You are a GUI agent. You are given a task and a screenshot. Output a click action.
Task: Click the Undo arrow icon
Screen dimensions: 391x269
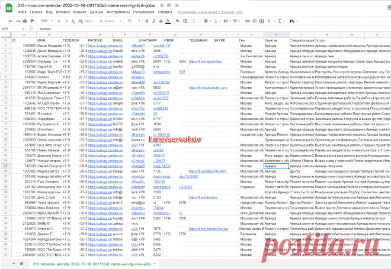point(11,21)
